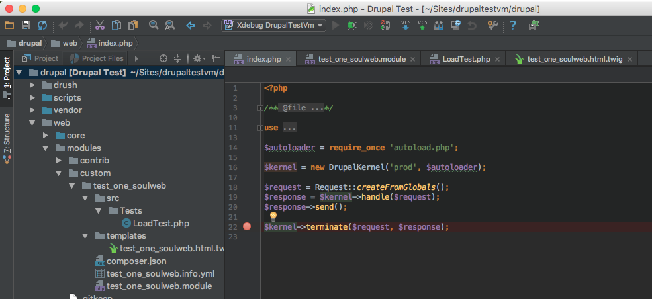Click drupal breadcrumb in navigation bar
This screenshot has height=299, width=652.
click(x=25, y=43)
